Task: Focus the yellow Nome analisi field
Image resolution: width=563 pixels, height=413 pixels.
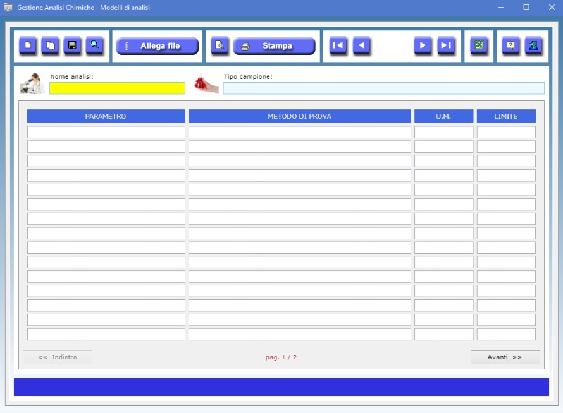Action: click(x=118, y=88)
